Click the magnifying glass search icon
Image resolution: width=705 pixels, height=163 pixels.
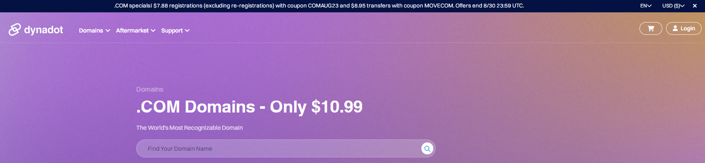pos(427,148)
